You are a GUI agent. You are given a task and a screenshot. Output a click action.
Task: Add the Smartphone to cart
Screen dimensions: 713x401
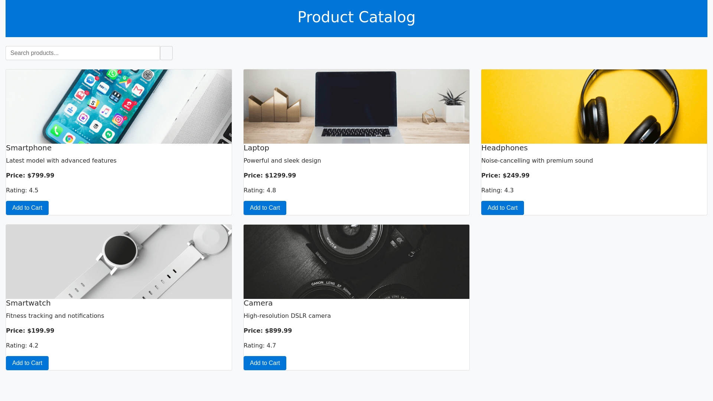(27, 208)
